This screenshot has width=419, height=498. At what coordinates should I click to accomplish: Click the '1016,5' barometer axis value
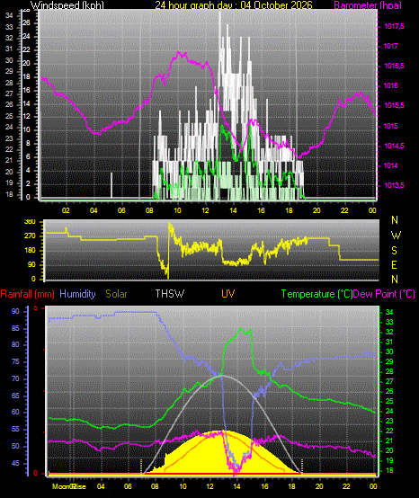(x=394, y=66)
